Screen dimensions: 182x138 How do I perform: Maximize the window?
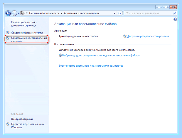(166, 7)
